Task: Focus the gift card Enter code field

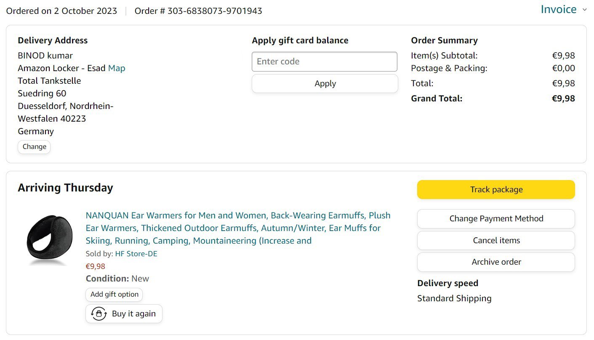Action: coord(324,62)
